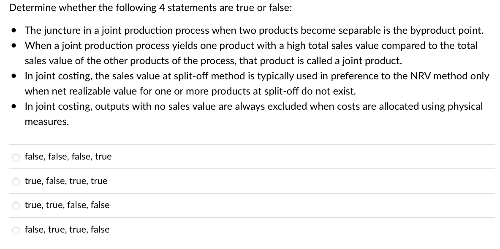
Task: Select the radio button for "true, true, false, false"
Action: (16, 206)
